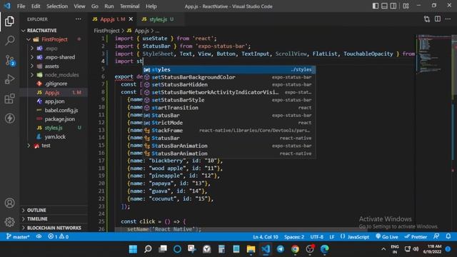Click Go Live in status bar

387,236
